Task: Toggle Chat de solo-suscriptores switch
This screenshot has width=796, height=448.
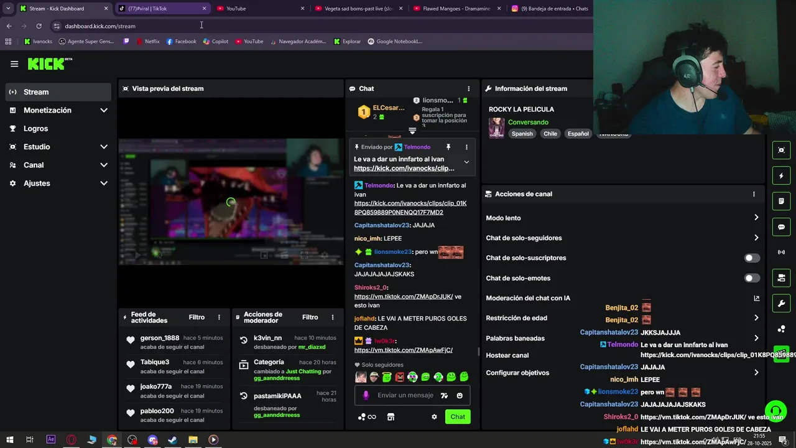Action: pyautogui.click(x=752, y=258)
